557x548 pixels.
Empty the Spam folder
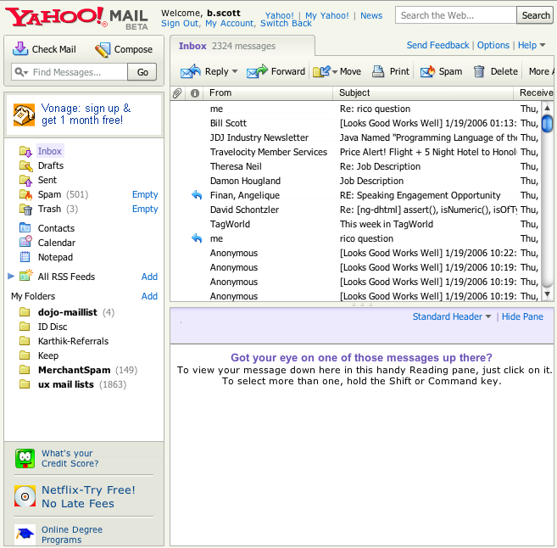pos(145,194)
